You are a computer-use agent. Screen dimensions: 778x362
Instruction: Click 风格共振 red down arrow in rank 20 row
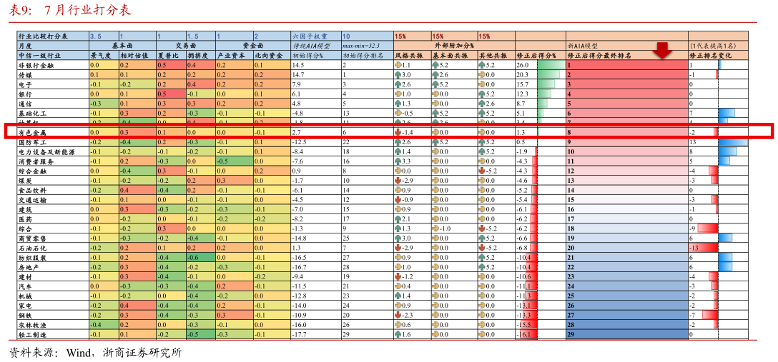pos(398,248)
